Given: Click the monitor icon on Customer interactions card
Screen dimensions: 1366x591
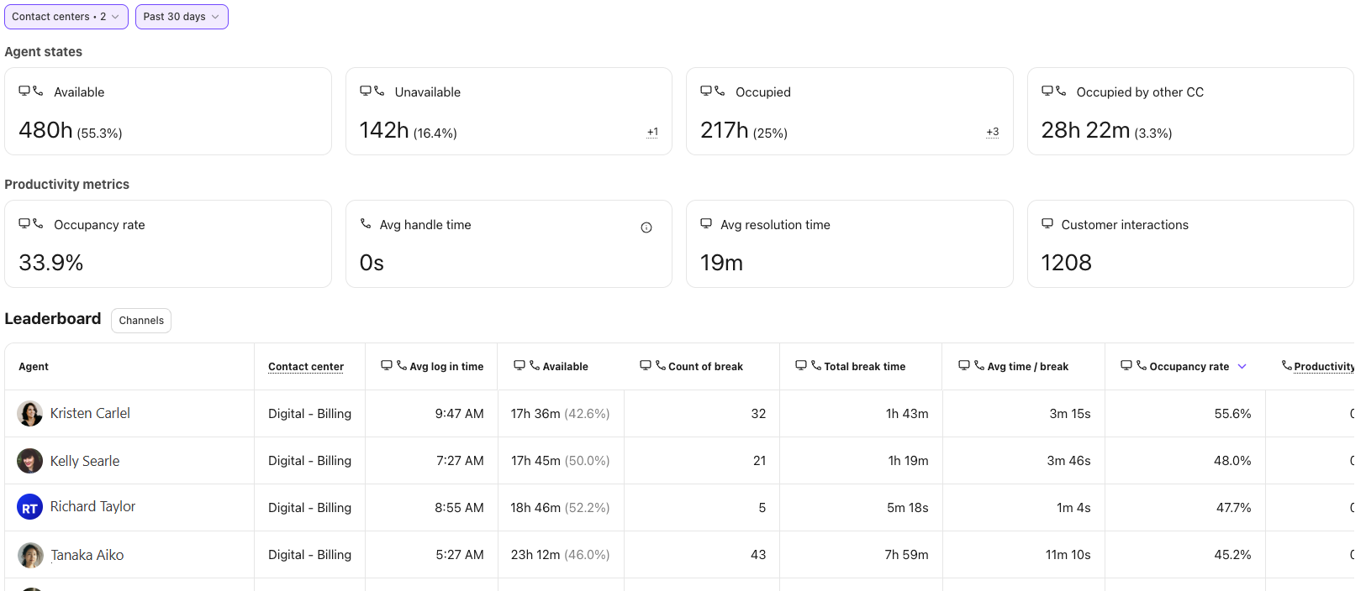Looking at the screenshot, I should (1047, 223).
